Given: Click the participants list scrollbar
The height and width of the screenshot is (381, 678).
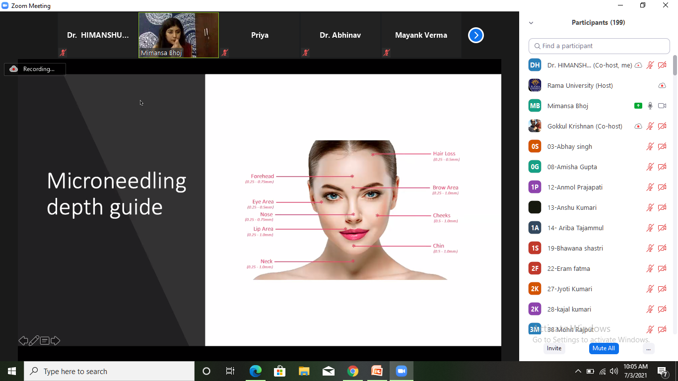Looking at the screenshot, I should coord(675,65).
